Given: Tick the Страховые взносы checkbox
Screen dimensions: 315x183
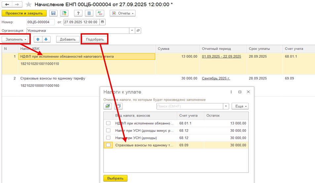Looking at the screenshot, I should 108,145.
